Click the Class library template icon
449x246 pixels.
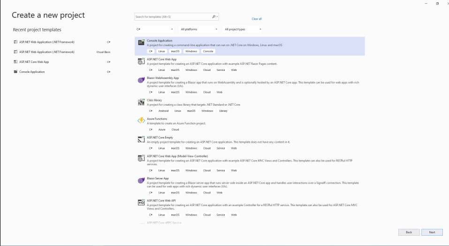(141, 102)
